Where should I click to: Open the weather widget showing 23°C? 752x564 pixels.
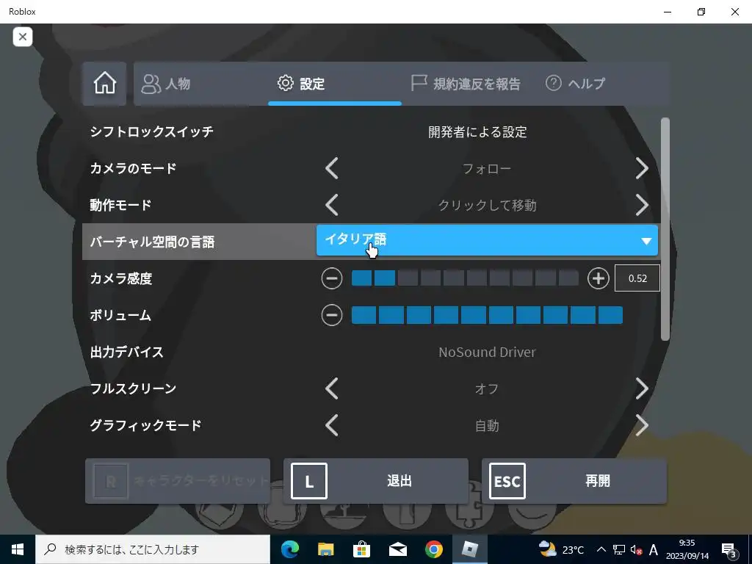point(561,549)
